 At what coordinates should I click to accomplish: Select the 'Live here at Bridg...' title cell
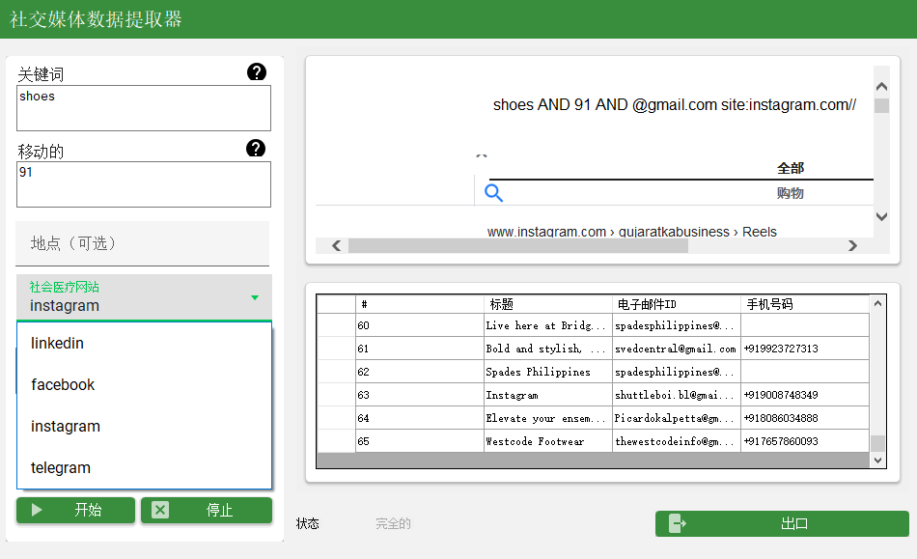548,325
